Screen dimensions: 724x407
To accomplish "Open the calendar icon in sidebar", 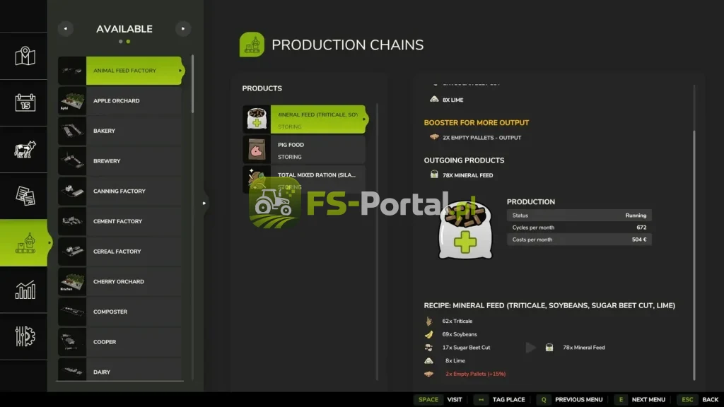I will (x=25, y=102).
